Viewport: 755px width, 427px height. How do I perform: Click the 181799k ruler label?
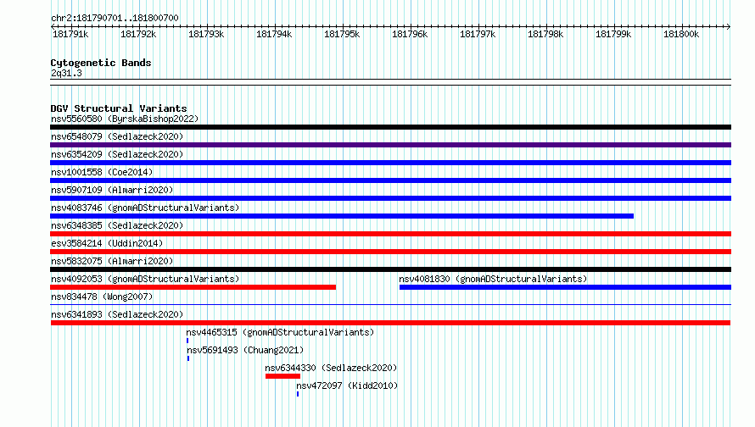coord(613,34)
